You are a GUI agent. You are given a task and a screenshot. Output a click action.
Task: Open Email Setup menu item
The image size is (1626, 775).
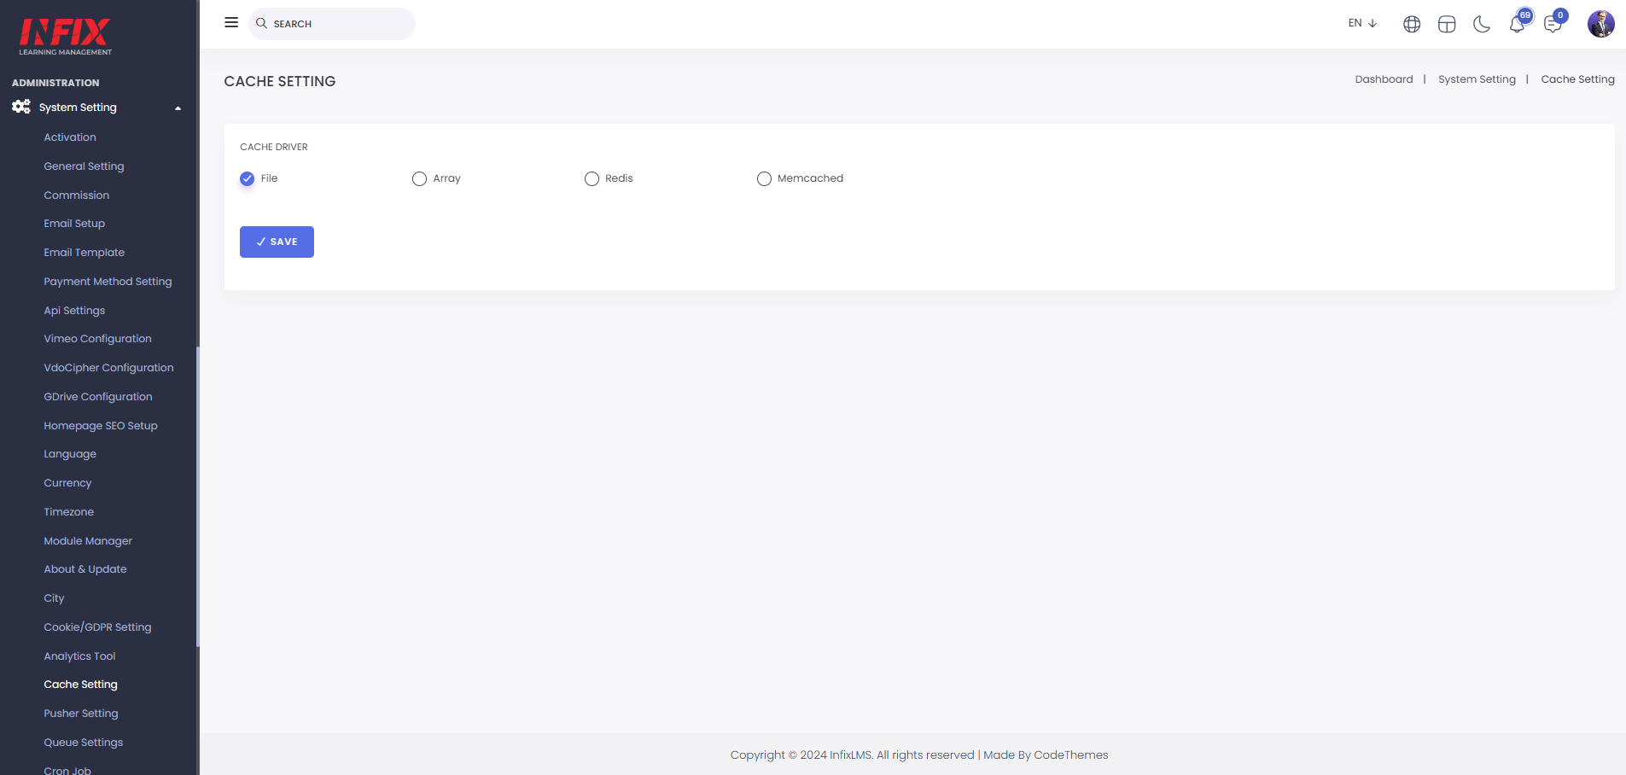click(x=74, y=224)
